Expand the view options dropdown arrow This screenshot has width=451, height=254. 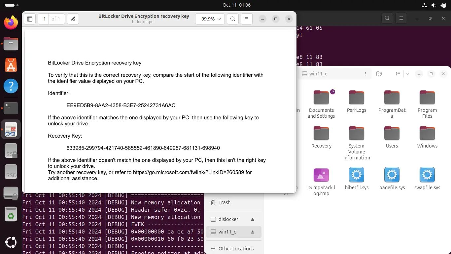[x=407, y=74]
